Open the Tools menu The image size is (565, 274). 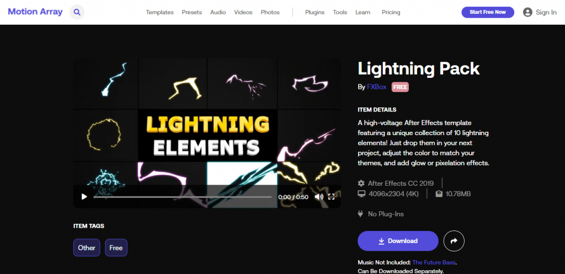[x=340, y=12]
